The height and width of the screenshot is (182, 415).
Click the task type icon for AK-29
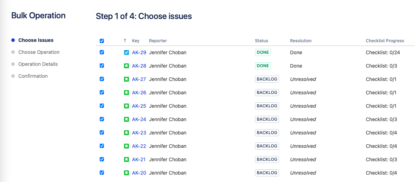[126, 52]
